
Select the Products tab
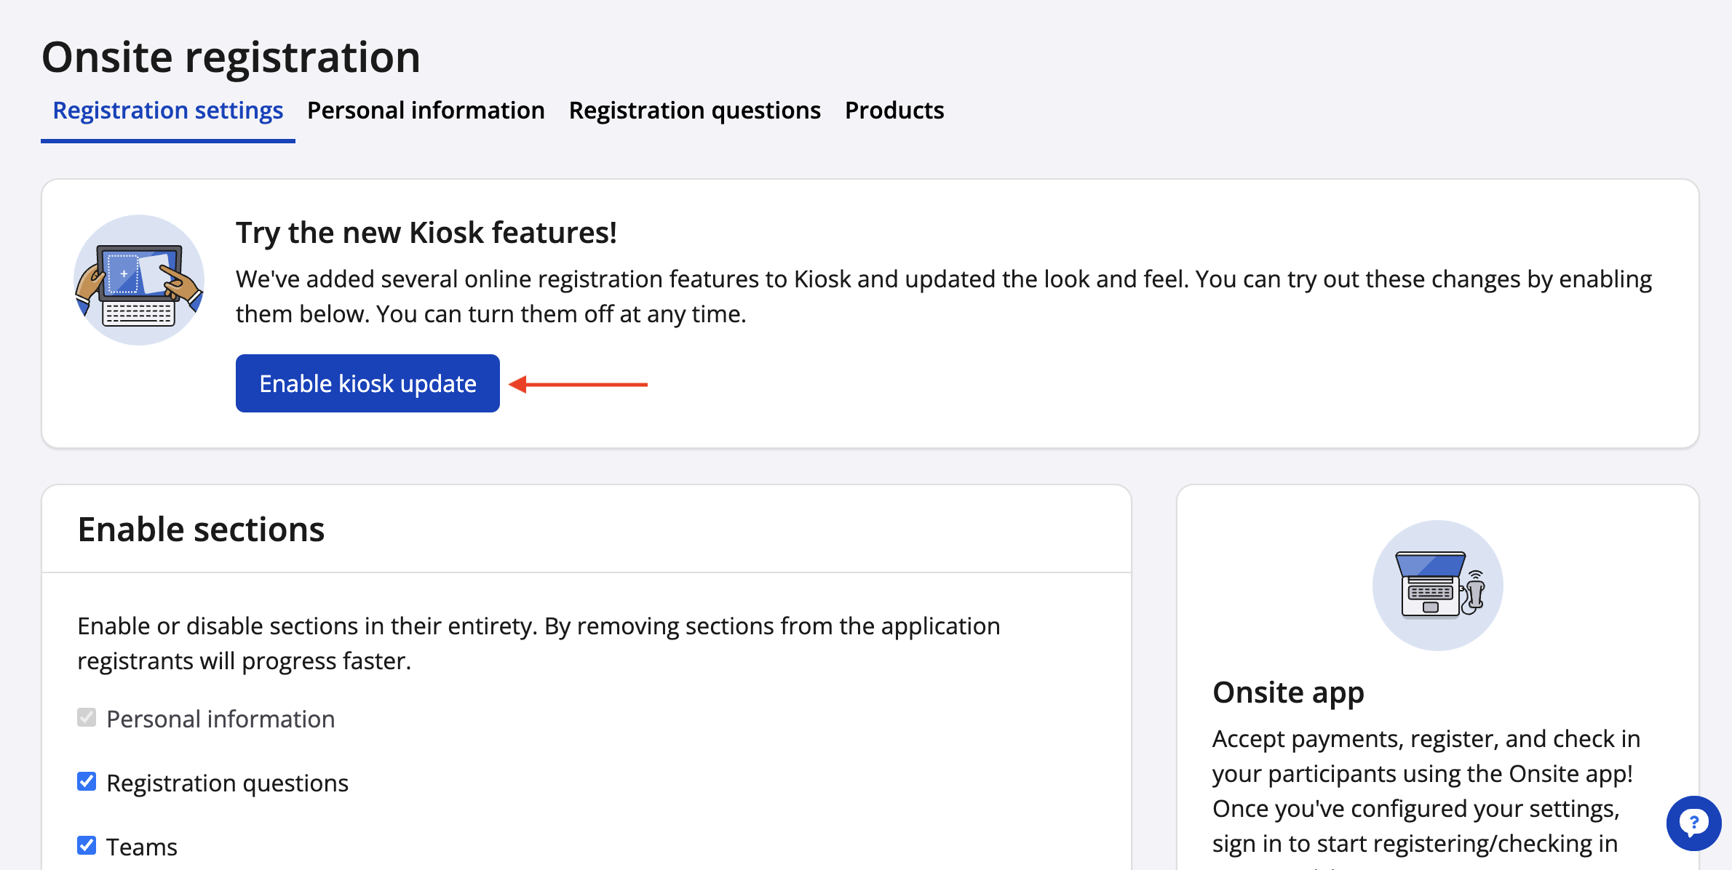tap(894, 111)
